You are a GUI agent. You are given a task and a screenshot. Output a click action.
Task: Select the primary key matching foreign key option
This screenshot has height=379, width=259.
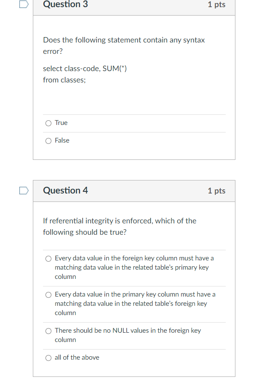48,294
